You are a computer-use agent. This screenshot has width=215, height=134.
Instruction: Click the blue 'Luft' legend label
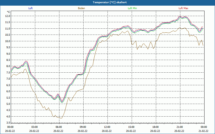(30, 8)
